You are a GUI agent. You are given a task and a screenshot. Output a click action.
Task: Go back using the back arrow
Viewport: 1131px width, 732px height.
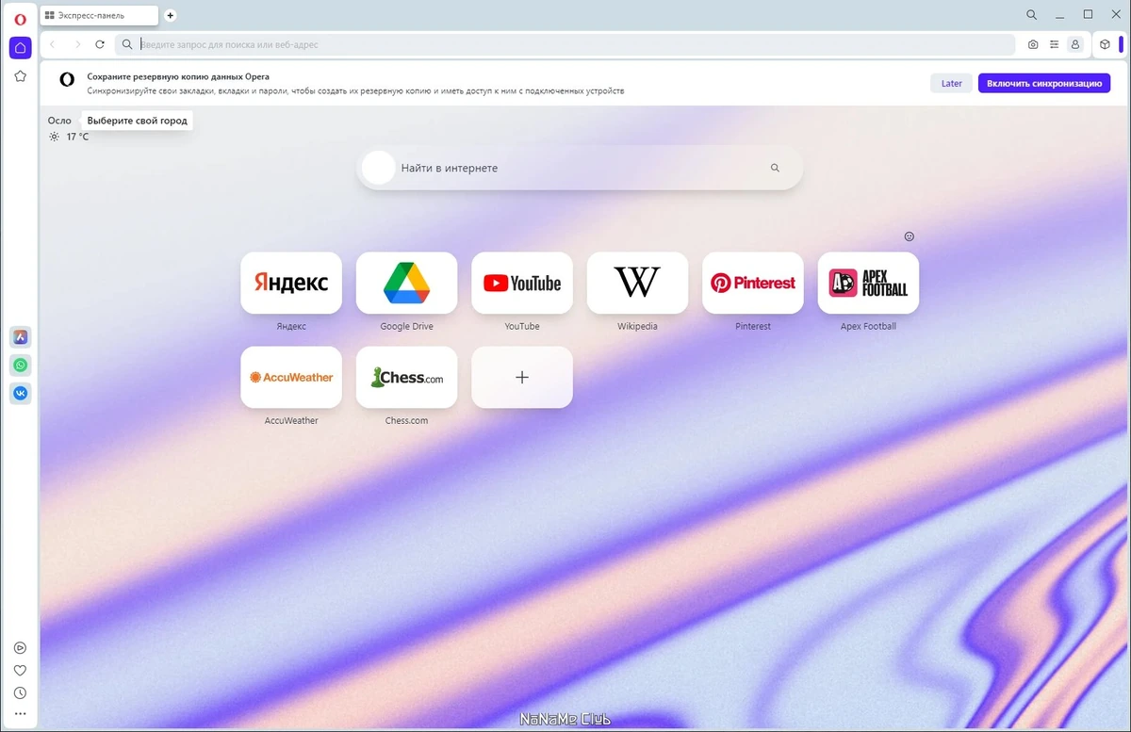coord(53,44)
